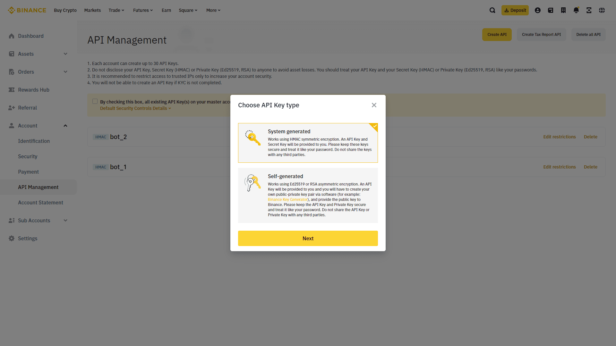Click the bot_1 API key name
Image resolution: width=616 pixels, height=346 pixels.
point(118,167)
